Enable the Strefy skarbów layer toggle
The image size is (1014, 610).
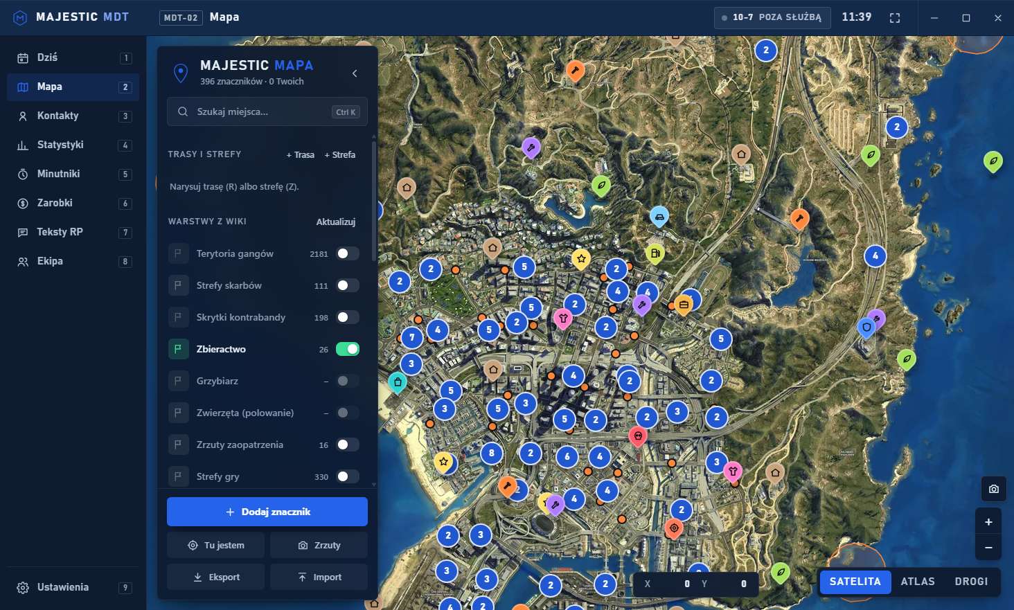click(x=348, y=285)
